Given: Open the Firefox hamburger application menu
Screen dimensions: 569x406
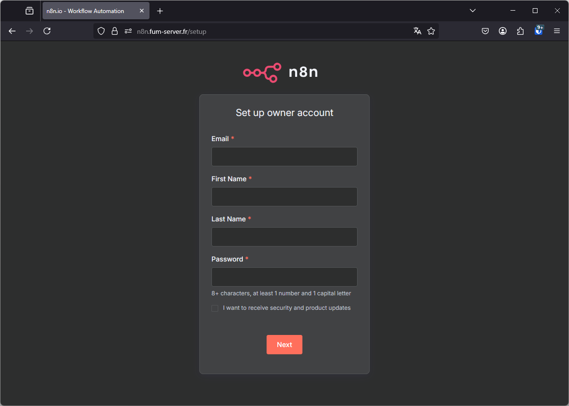Looking at the screenshot, I should (x=557, y=31).
